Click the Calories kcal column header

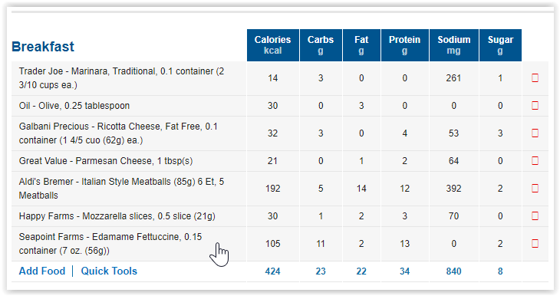coord(273,45)
